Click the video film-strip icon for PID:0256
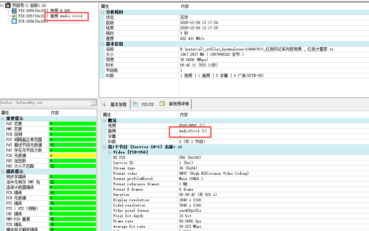Screen dimensions: 369x231 tap(14, 11)
